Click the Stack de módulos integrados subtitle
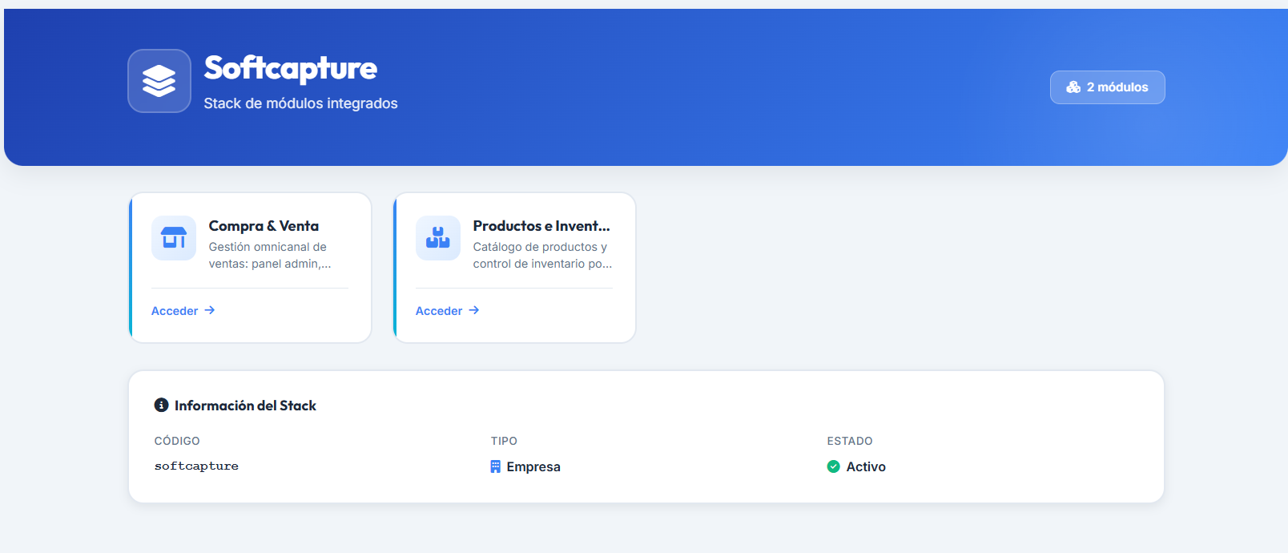Viewport: 1288px width, 553px height. click(300, 103)
